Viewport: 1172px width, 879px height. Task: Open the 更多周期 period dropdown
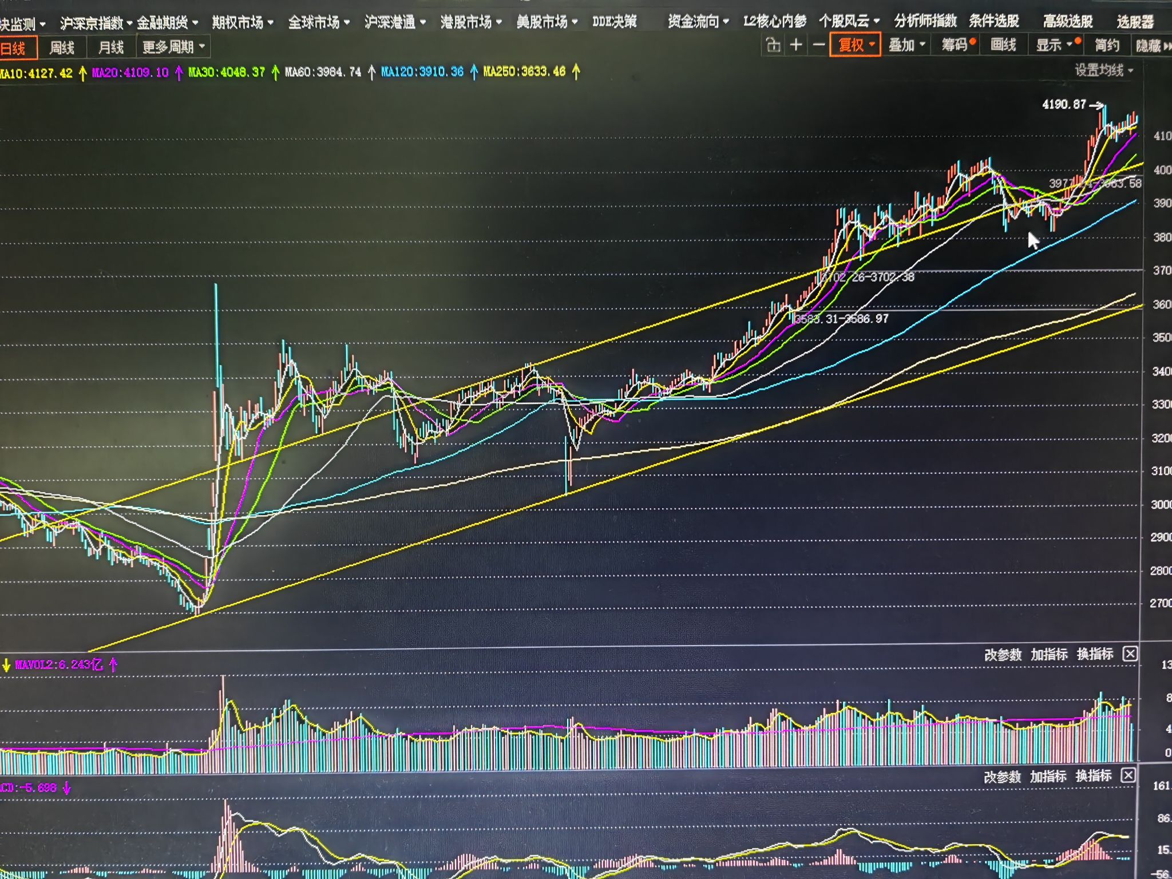click(173, 47)
